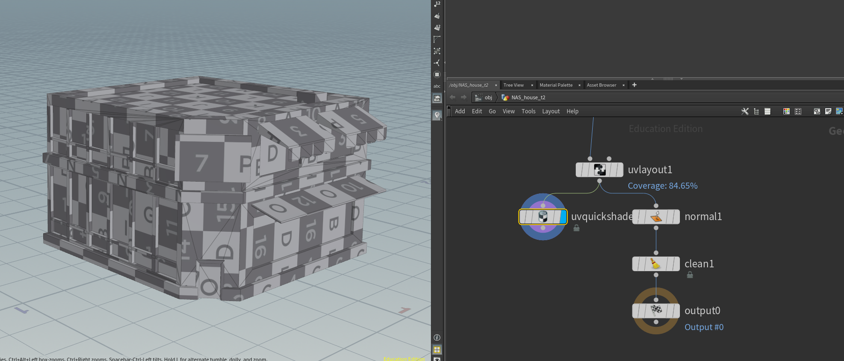844x361 pixels.
Task: Close the Material Palette tab
Action: pyautogui.click(x=580, y=85)
